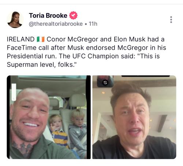Click the 11h post timestamp
The width and height of the screenshot is (183, 166).
[x=93, y=24]
